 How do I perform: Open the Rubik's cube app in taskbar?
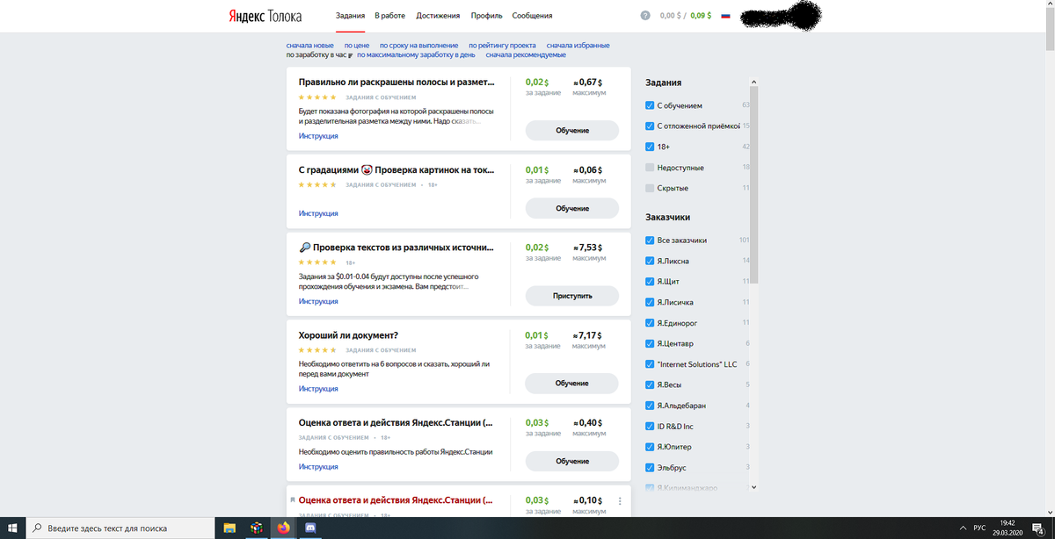pos(256,528)
